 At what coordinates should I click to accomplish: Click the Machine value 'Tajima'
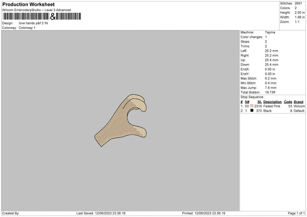pos(270,32)
